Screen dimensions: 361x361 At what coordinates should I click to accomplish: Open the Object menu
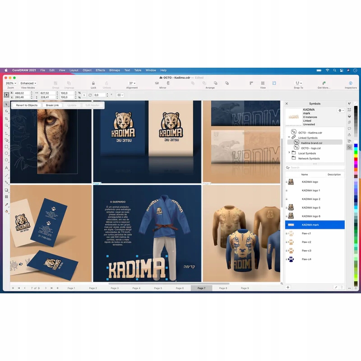click(x=87, y=70)
